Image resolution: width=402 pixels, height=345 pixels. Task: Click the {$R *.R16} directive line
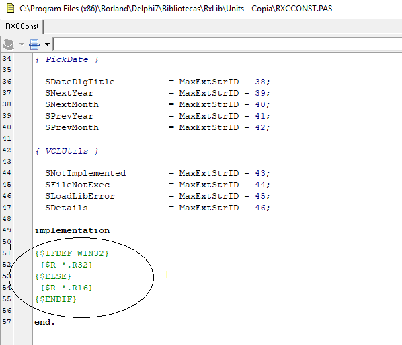[66, 288]
